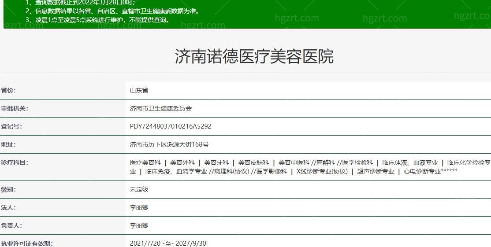The width and height of the screenshot is (491, 247).
Task: Select the 未定级 level value
Action: 139,189
